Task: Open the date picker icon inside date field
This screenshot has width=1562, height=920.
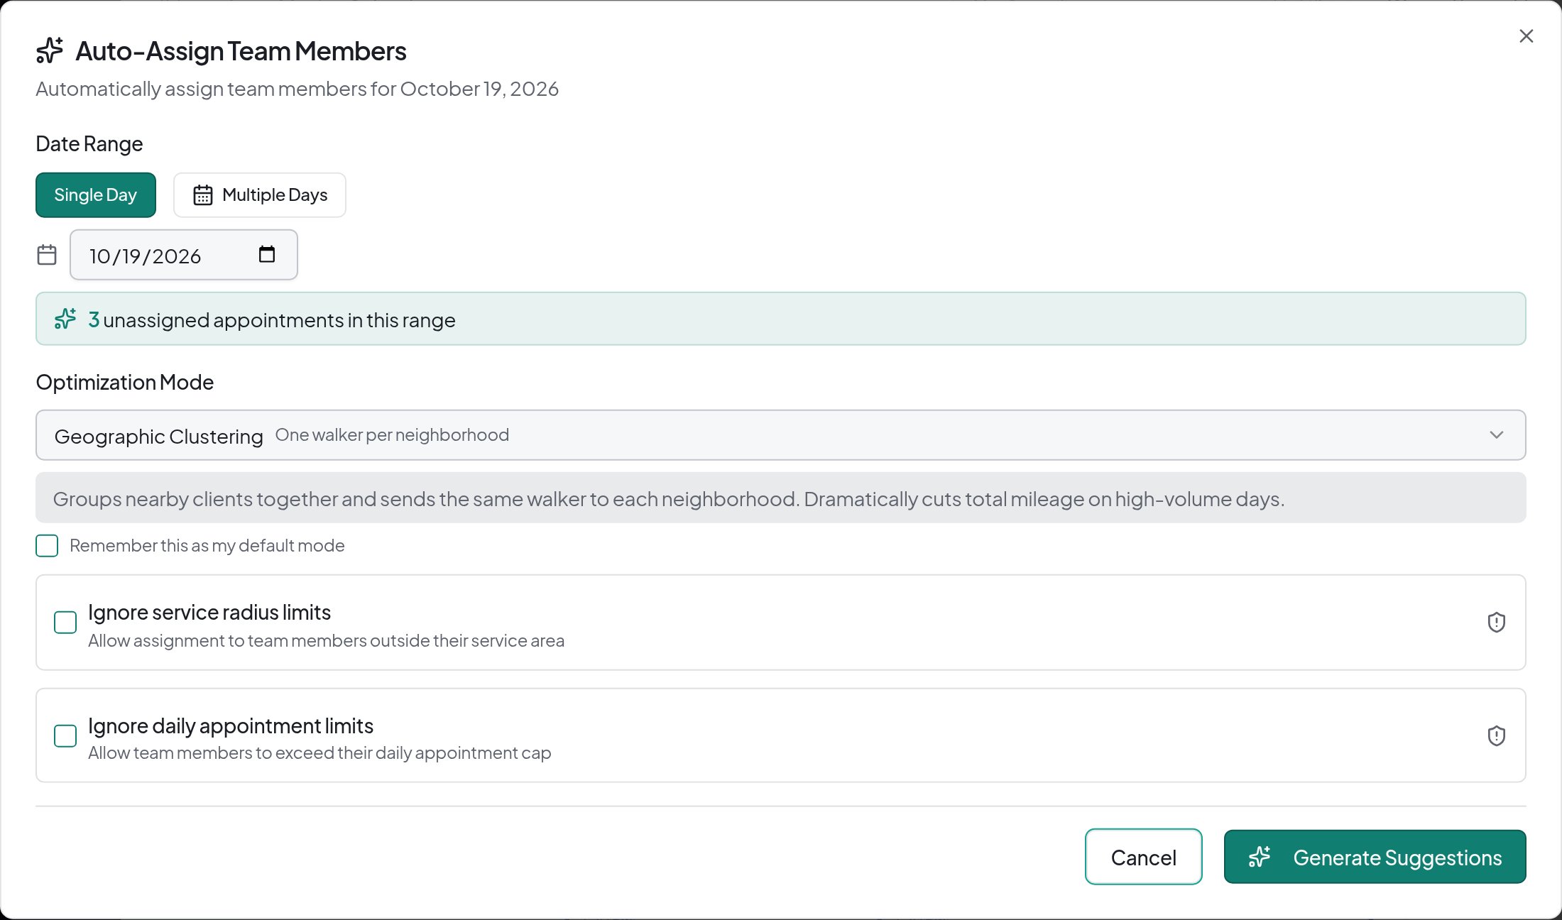Action: pyautogui.click(x=267, y=254)
